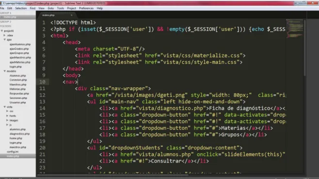Click the <head> opening tag

click(72, 42)
